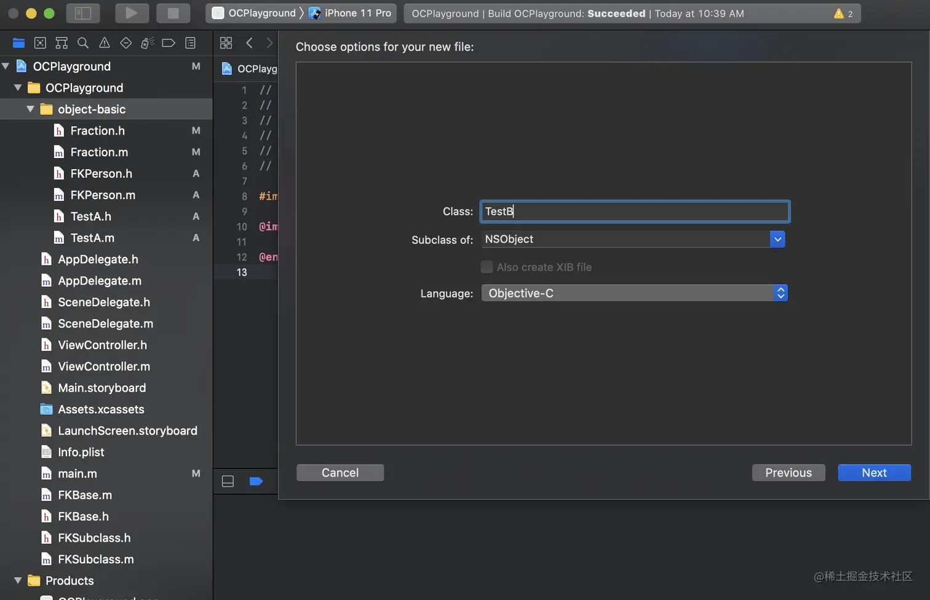Select iPhone 11 Pro destination
Viewport: 930px width, 600px height.
[x=350, y=13]
